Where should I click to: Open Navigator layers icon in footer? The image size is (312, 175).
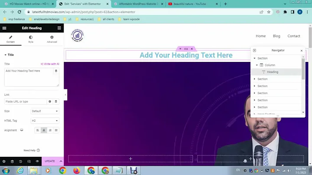click(x=12, y=162)
